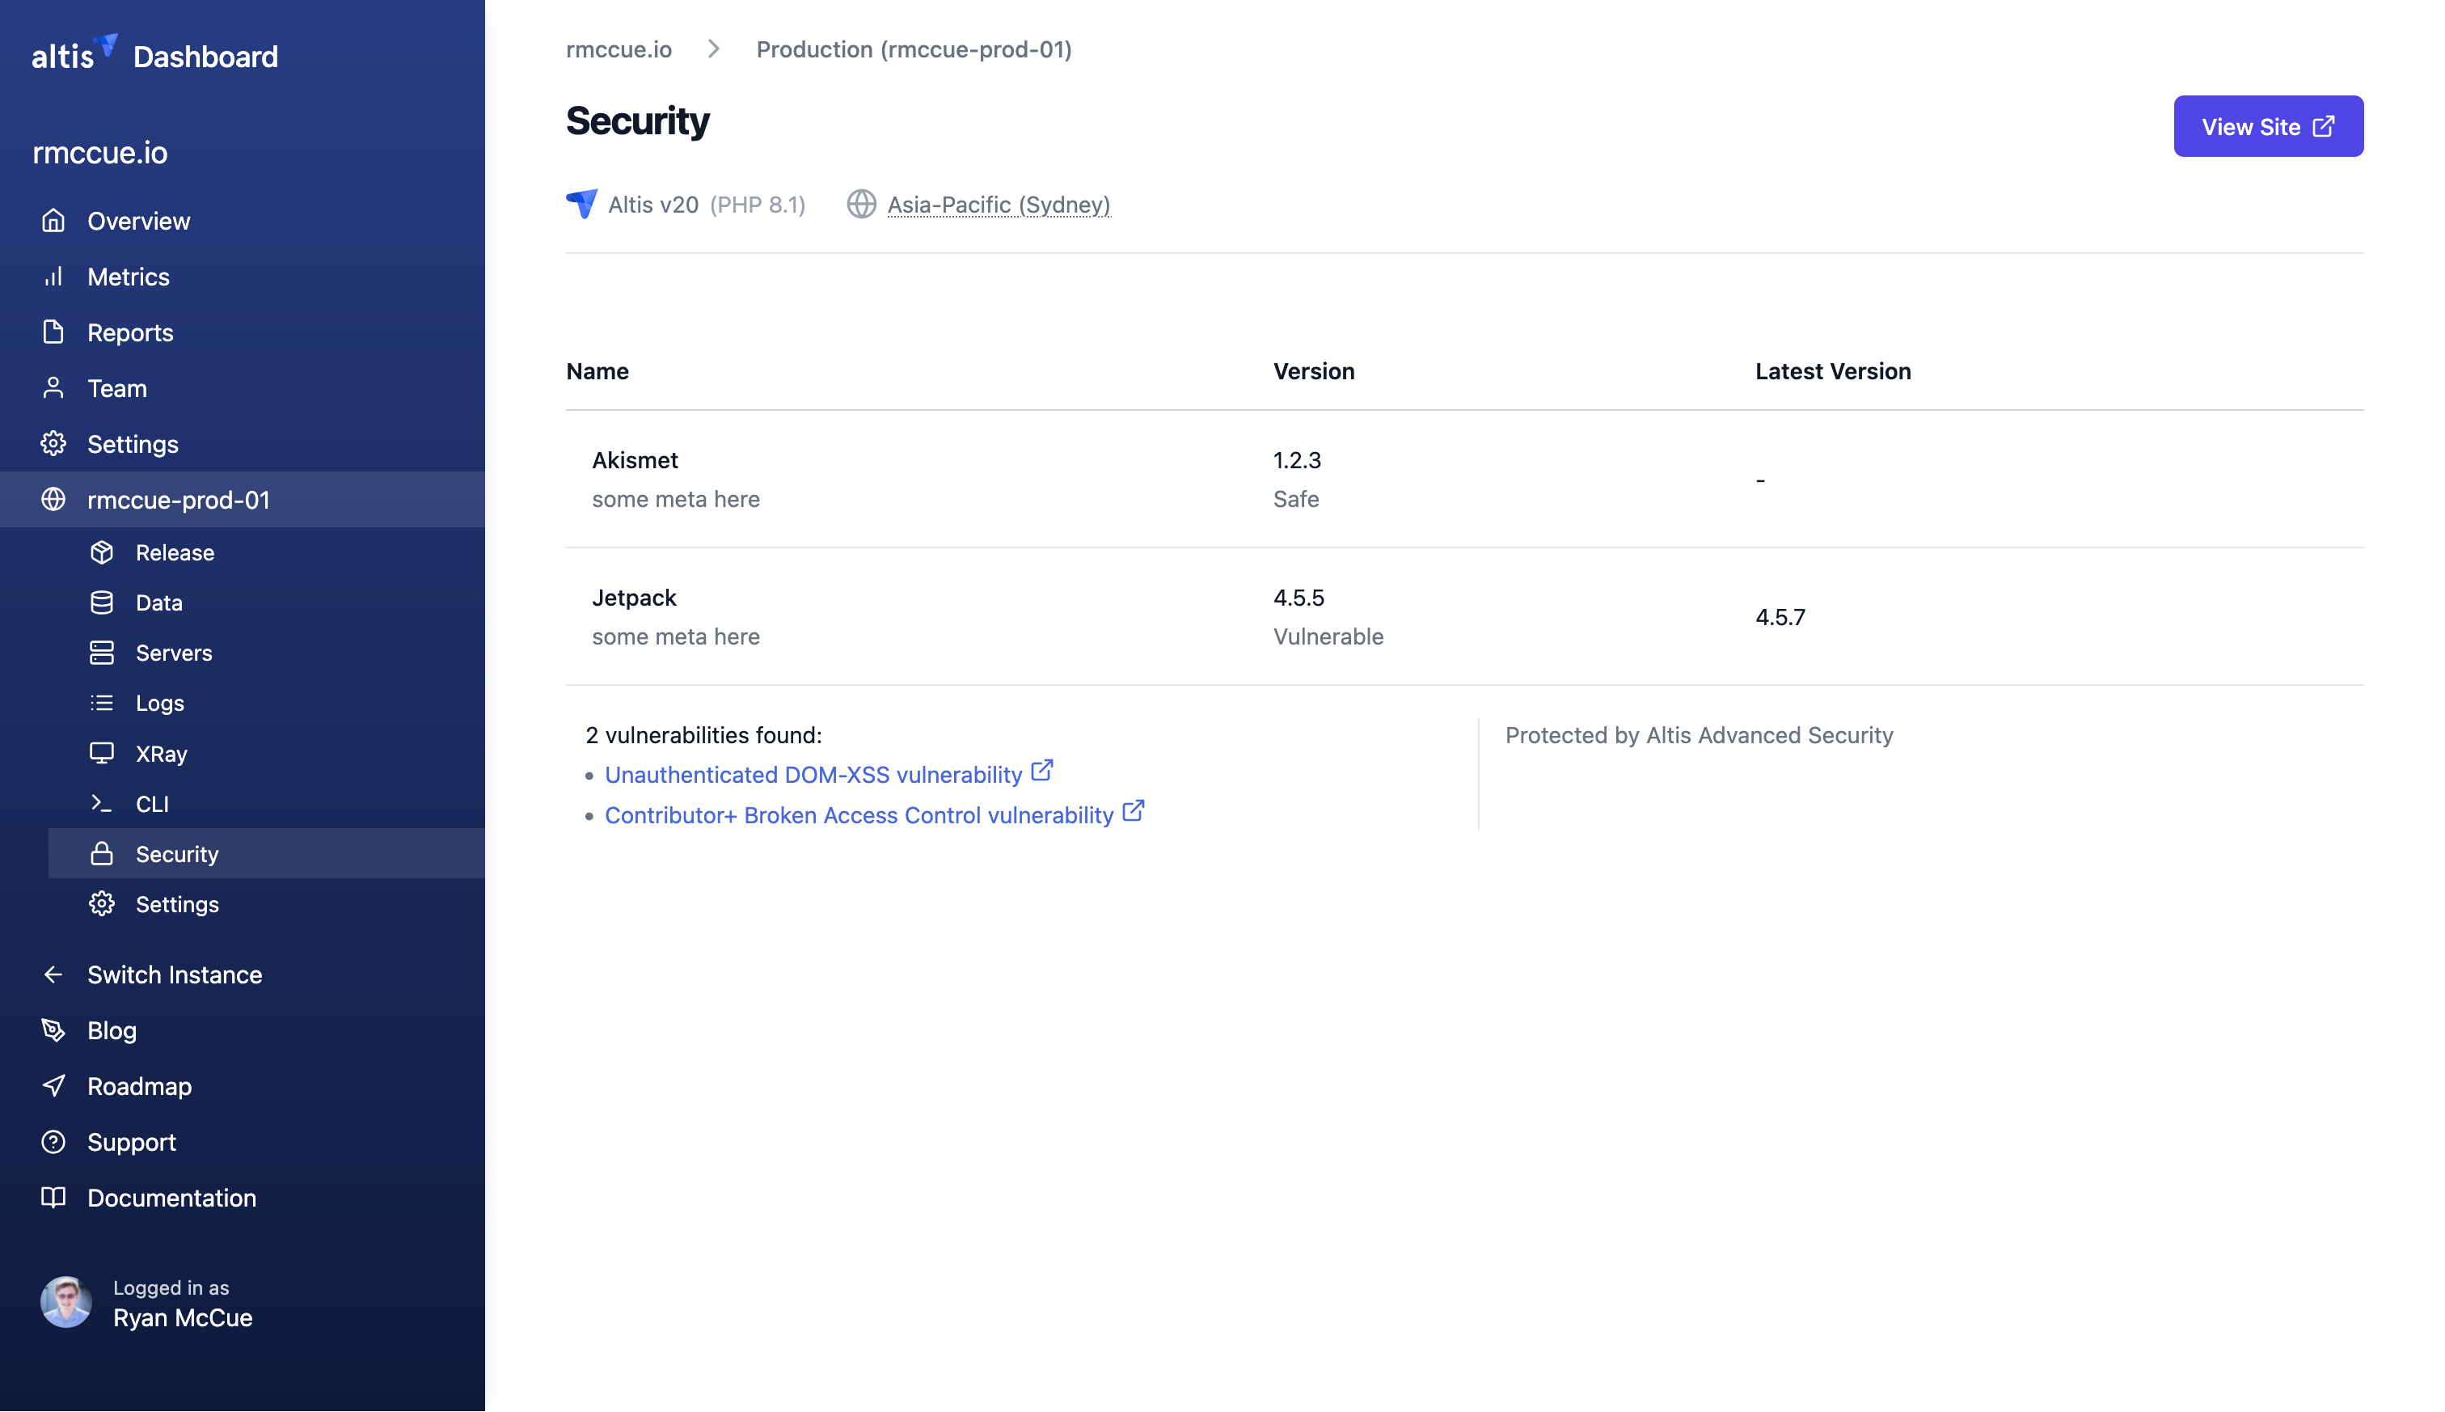Expand the breadcrumb chevron after rmccue.io
Image resolution: width=2445 pixels, height=1412 pixels.
click(x=715, y=49)
